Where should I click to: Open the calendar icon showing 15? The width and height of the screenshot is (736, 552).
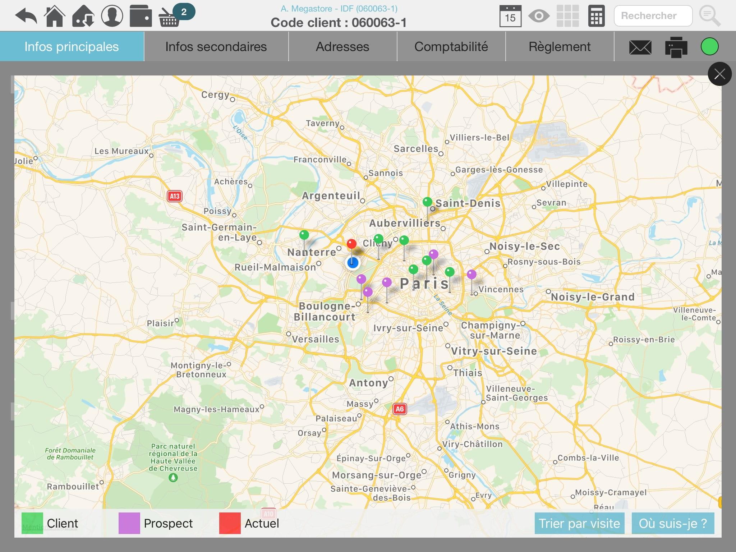[x=510, y=16]
